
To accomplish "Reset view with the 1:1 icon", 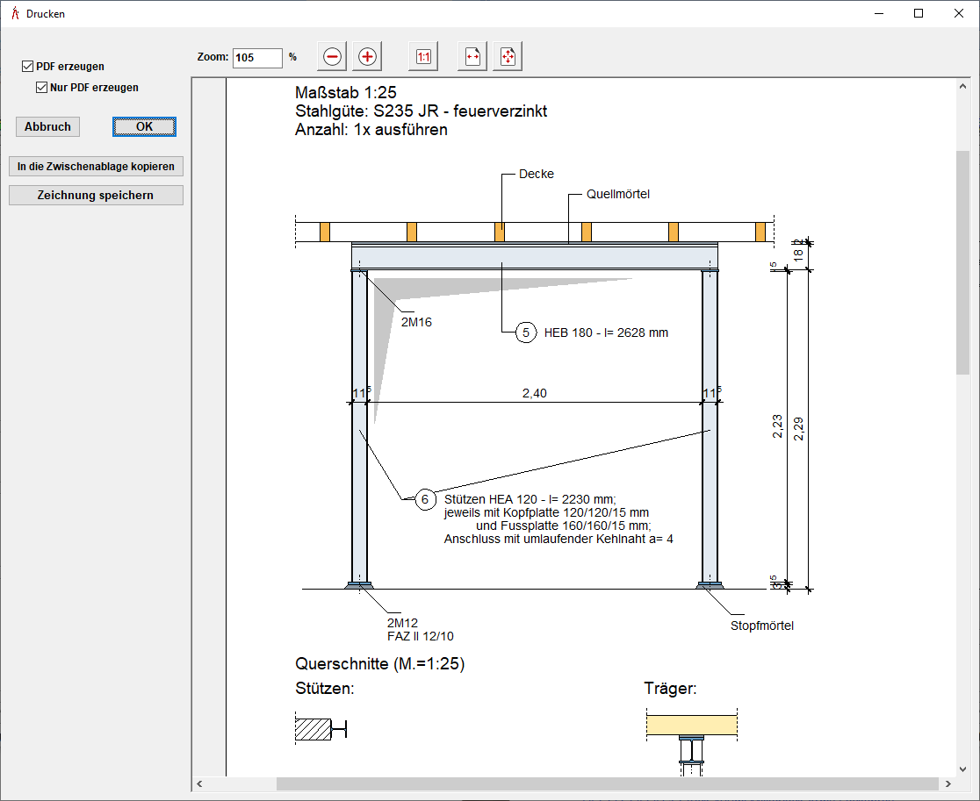I will [x=423, y=57].
